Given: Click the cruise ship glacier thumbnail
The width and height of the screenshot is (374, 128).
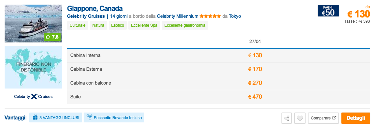Looking at the screenshot, I should 33,24.
